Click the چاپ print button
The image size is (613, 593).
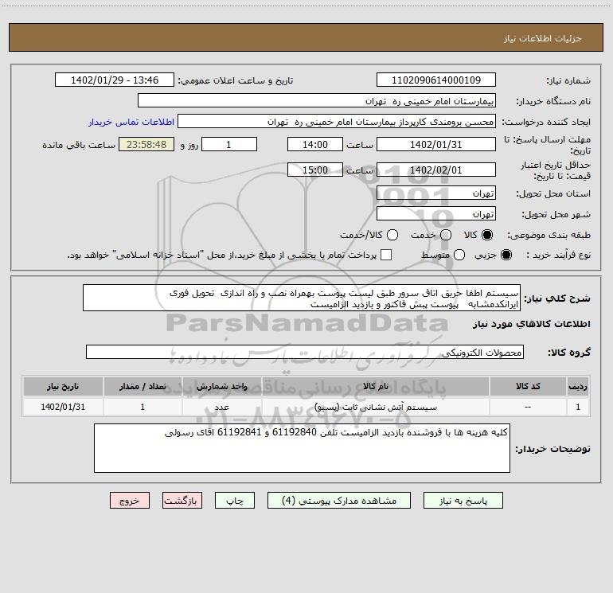click(x=235, y=501)
